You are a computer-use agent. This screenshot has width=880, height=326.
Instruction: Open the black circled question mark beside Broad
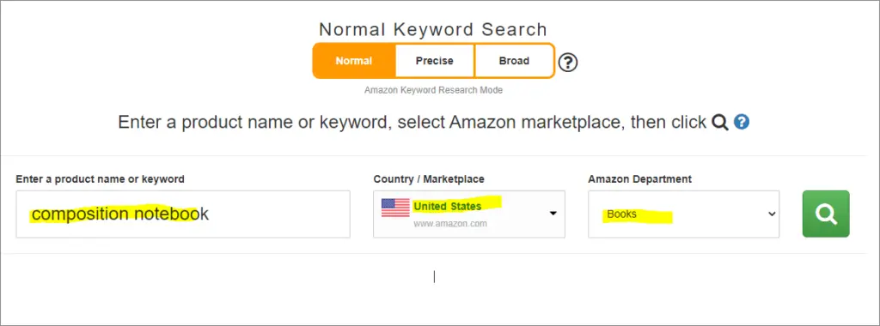[568, 62]
